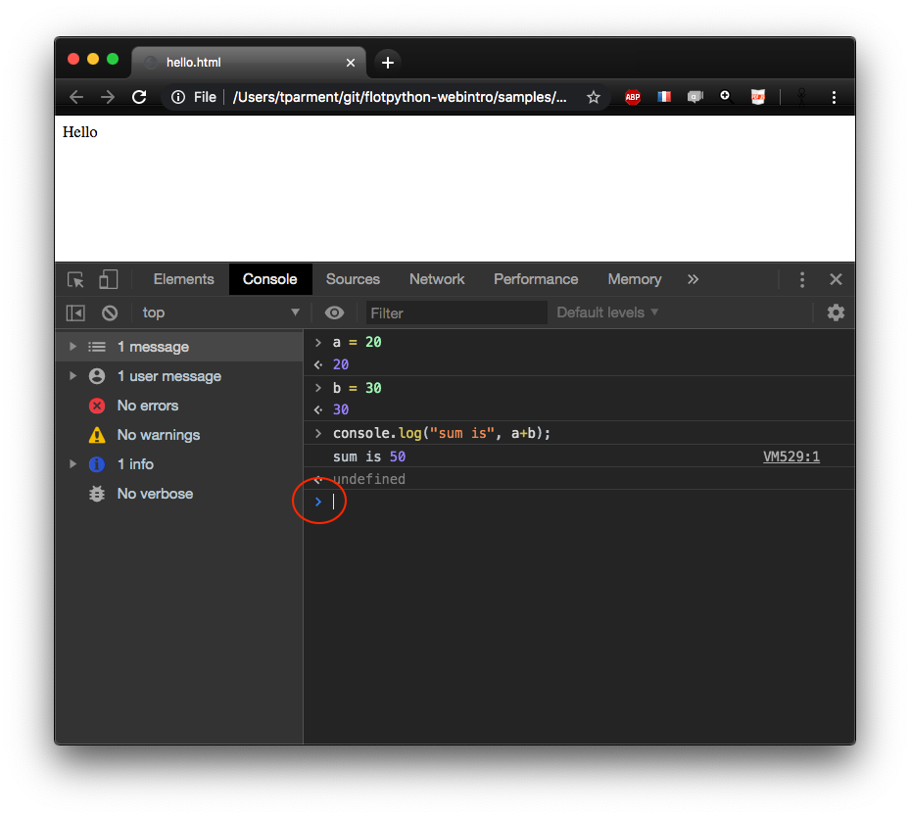Click the eye live expression icon
Image resolution: width=910 pixels, height=817 pixels.
[334, 312]
